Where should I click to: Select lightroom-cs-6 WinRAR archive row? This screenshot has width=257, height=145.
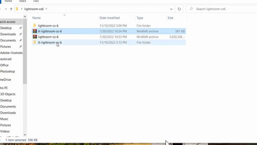coord(109,37)
